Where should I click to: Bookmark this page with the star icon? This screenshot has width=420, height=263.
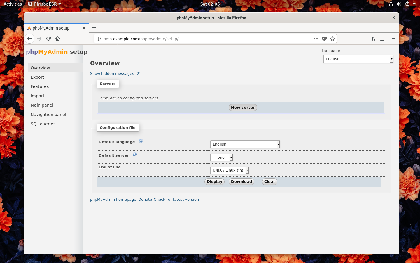pos(332,39)
